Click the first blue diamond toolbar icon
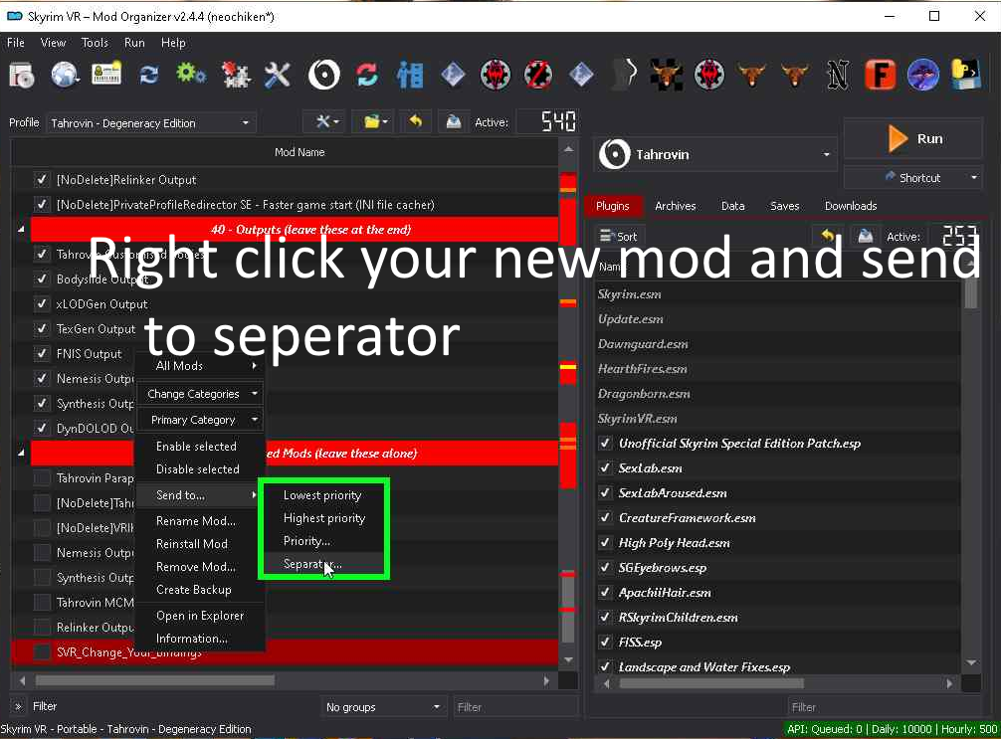1001x739 pixels. click(453, 75)
